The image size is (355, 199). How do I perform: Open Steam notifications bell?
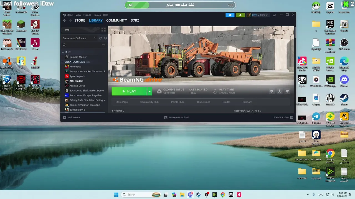(x=240, y=15)
